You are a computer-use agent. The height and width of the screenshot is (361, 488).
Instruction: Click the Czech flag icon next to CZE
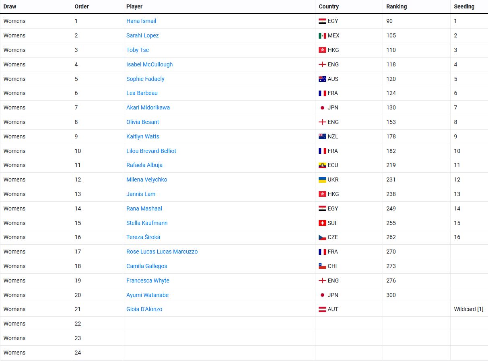(x=322, y=237)
